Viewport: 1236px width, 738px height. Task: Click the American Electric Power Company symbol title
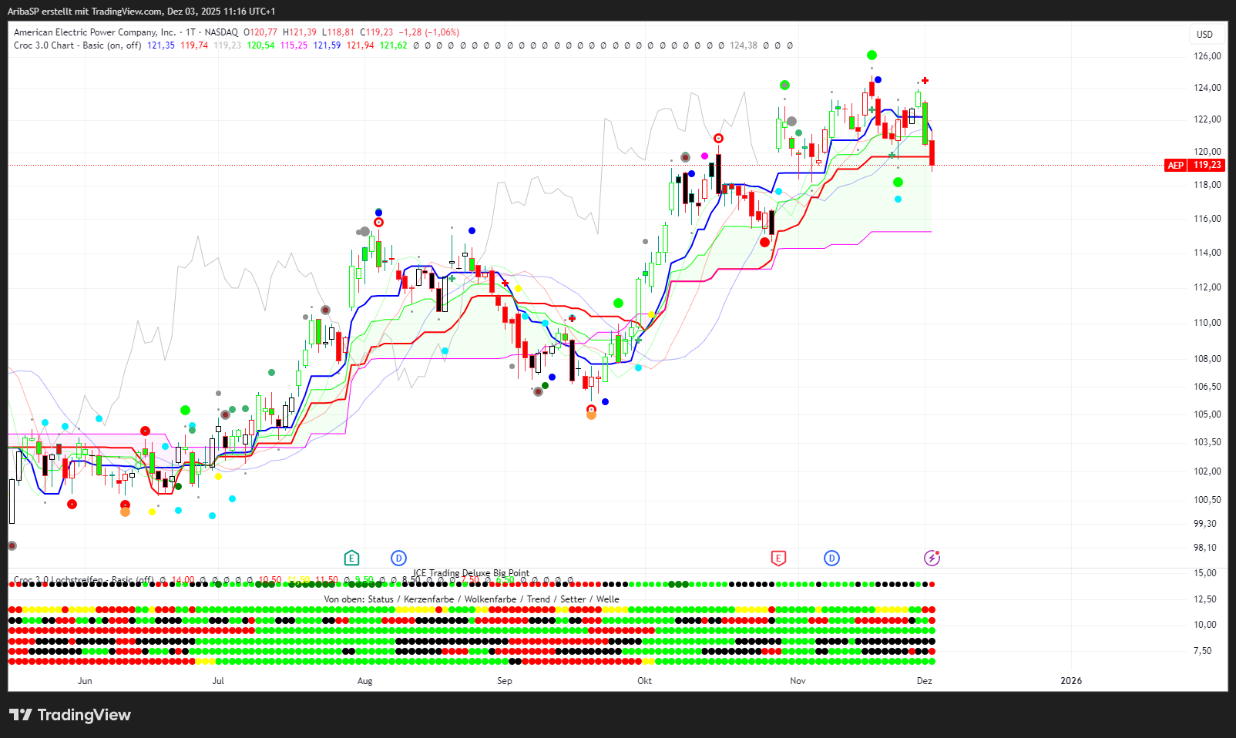[x=95, y=32]
